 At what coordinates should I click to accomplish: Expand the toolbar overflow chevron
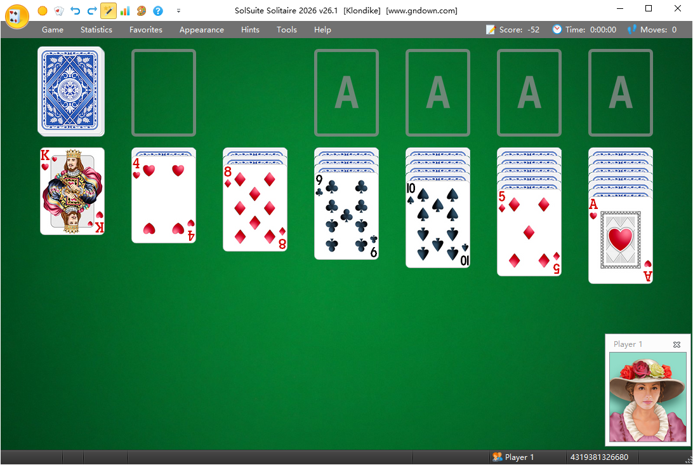click(178, 11)
